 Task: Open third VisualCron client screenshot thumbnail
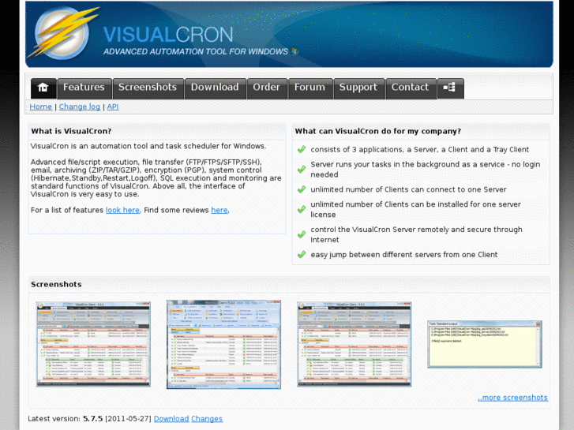click(354, 344)
